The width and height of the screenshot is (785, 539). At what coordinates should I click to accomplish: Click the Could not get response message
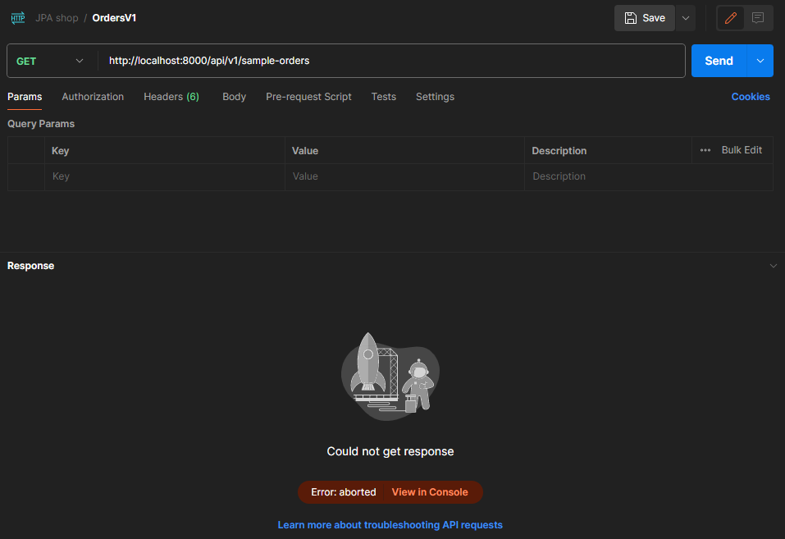pyautogui.click(x=390, y=451)
